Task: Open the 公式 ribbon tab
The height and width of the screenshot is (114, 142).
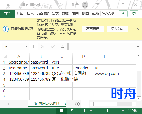Action: point(55,14)
